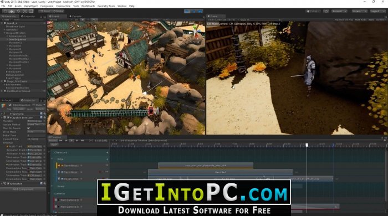Open the Geometry Brush menu

(106, 6)
